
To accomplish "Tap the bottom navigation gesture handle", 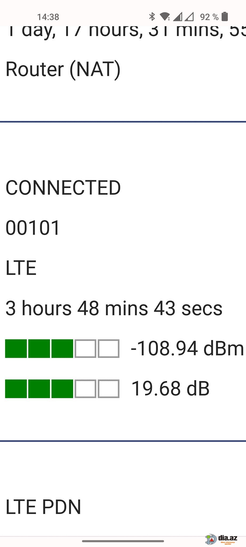I will (x=123, y=541).
